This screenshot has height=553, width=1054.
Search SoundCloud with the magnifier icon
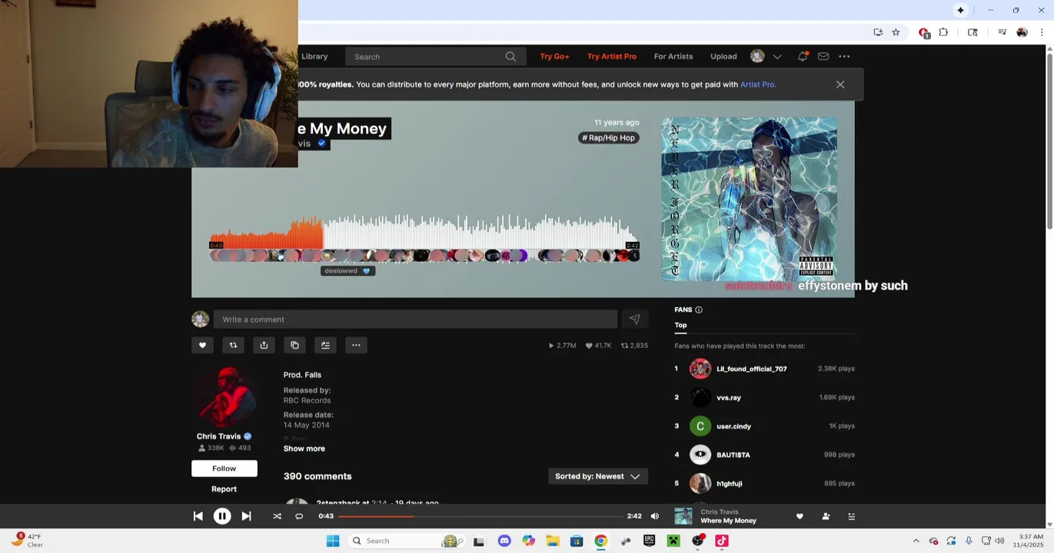510,57
